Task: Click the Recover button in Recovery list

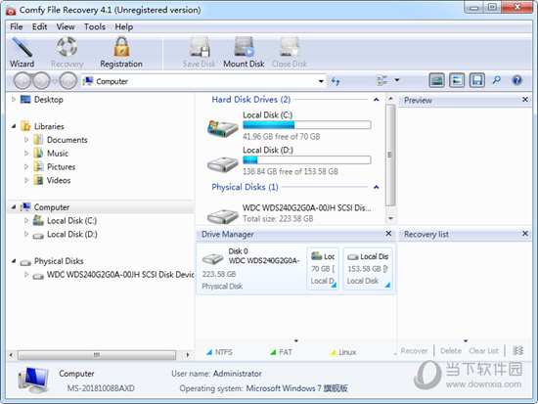Action: click(414, 351)
